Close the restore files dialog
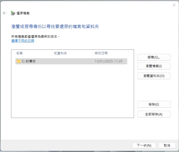 [174, 5]
